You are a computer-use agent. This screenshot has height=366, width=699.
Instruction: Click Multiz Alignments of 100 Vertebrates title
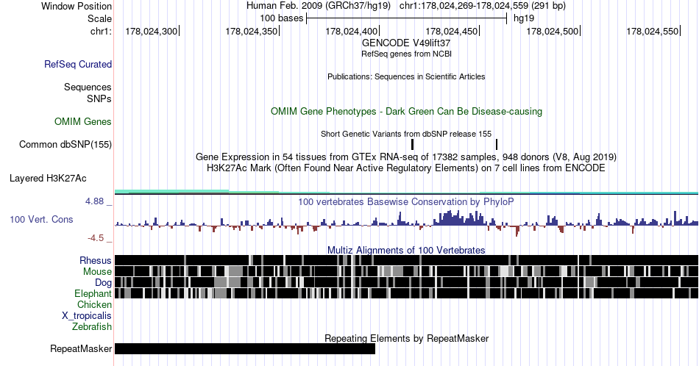[x=406, y=250]
